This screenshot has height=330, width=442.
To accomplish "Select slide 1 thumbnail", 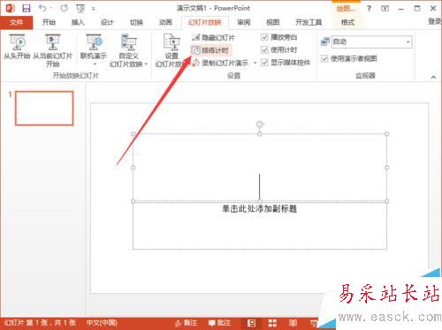I will (44, 109).
